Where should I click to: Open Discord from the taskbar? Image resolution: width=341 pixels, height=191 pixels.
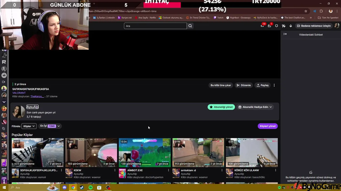coord(64,188)
